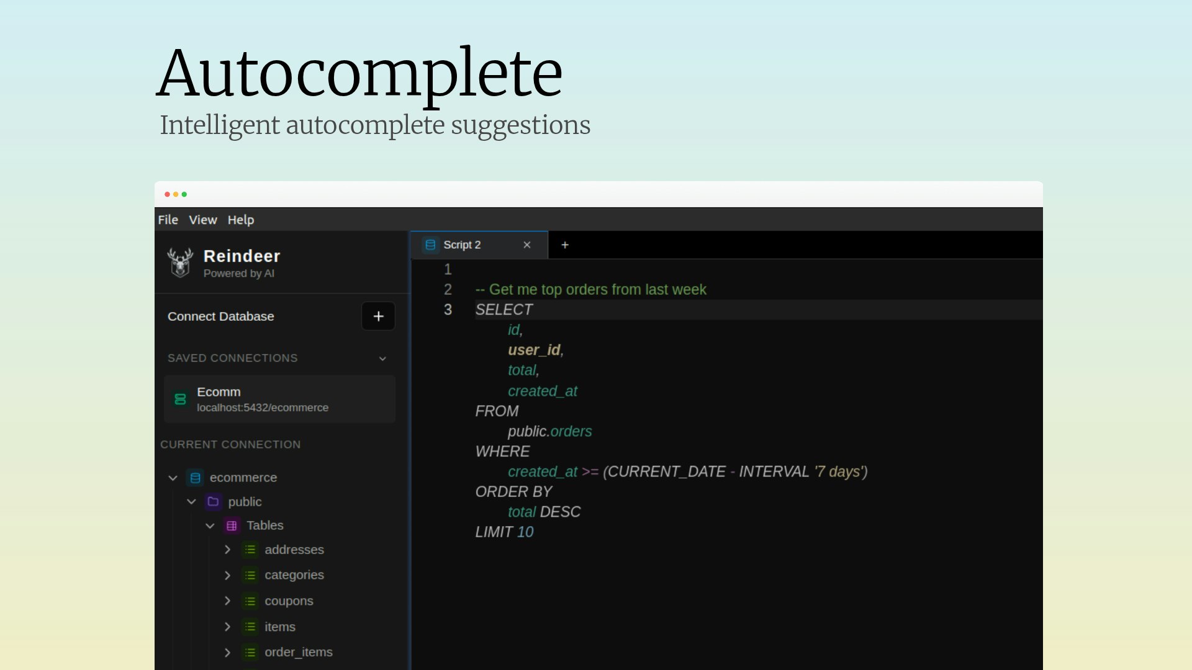The width and height of the screenshot is (1192, 670).
Task: Expand the order_items table chevron
Action: point(227,652)
